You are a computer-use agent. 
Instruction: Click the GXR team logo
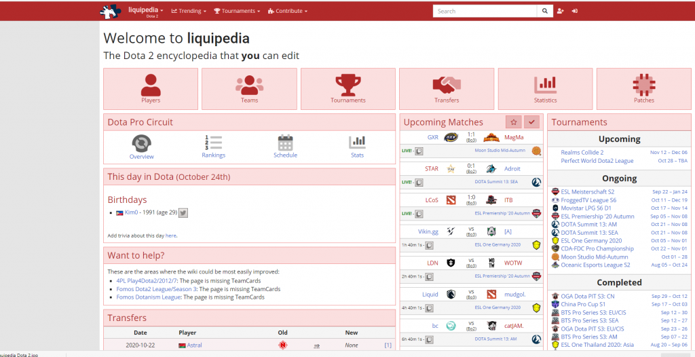[x=451, y=138]
